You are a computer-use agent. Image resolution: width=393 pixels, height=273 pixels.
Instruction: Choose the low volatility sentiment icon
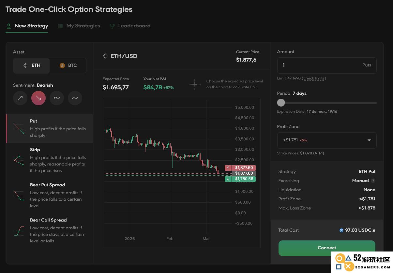[75, 98]
